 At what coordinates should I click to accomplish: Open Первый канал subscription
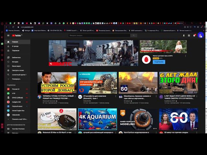pyautogui.click(x=17, y=106)
